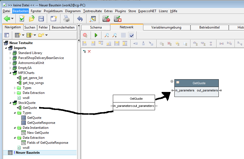Click the printer icon in toolbar
244x159 pixels.
point(67,19)
